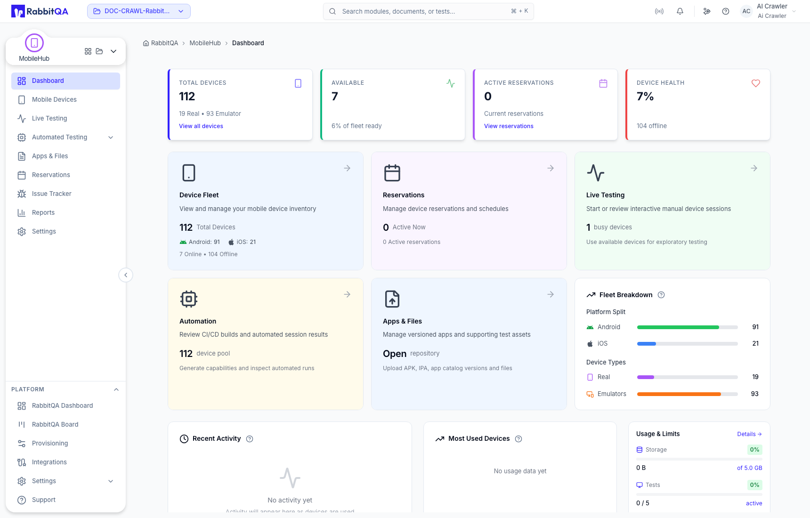The height and width of the screenshot is (518, 810).
Task: Open Integrations in platform menu
Action: pyautogui.click(x=65, y=462)
